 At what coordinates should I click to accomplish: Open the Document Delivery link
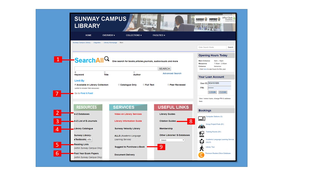click(125, 155)
